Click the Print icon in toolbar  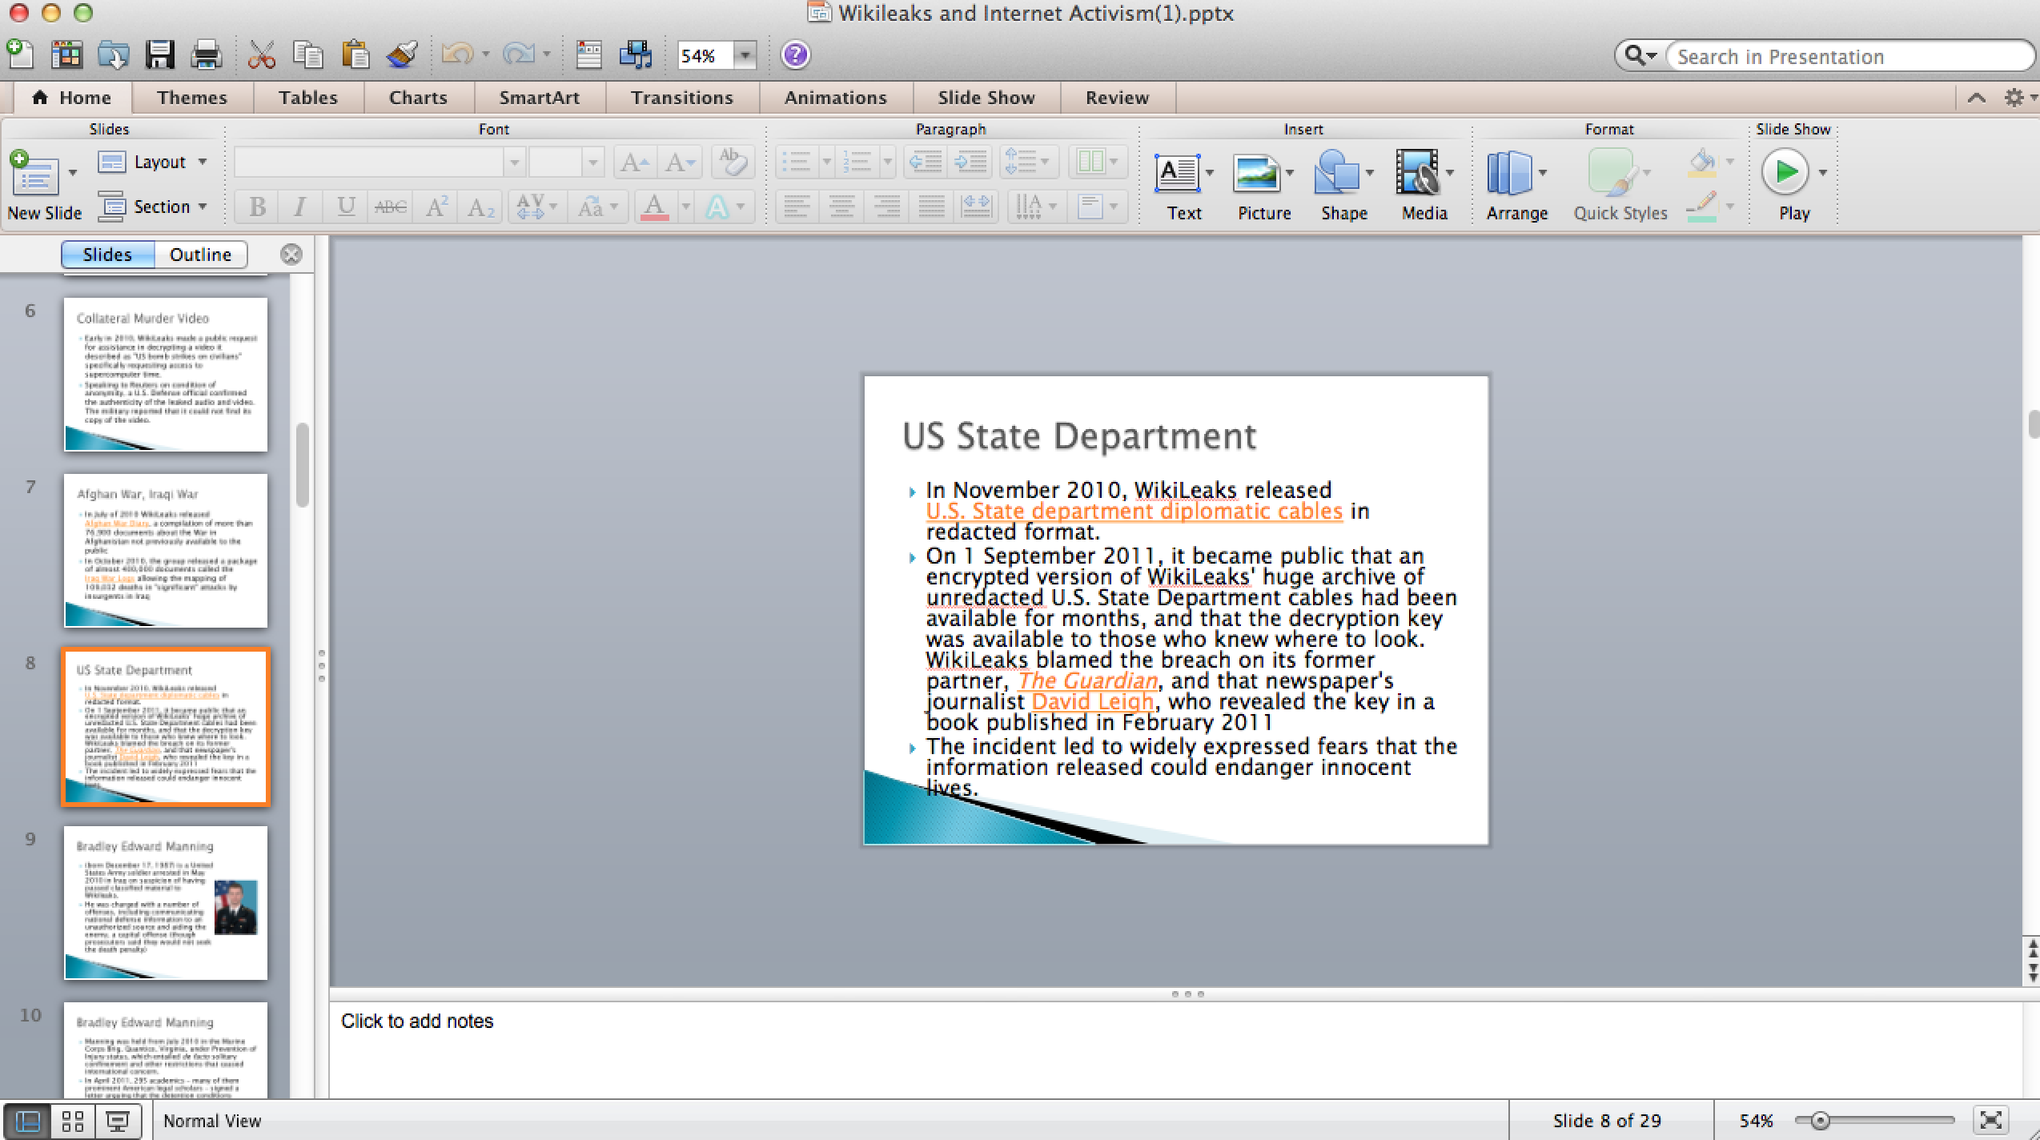206,55
